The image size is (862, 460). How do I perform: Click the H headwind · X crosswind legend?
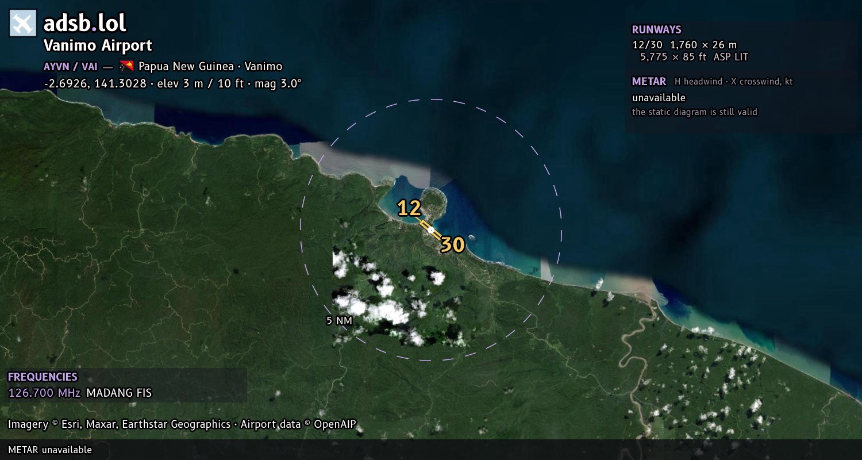(x=733, y=82)
